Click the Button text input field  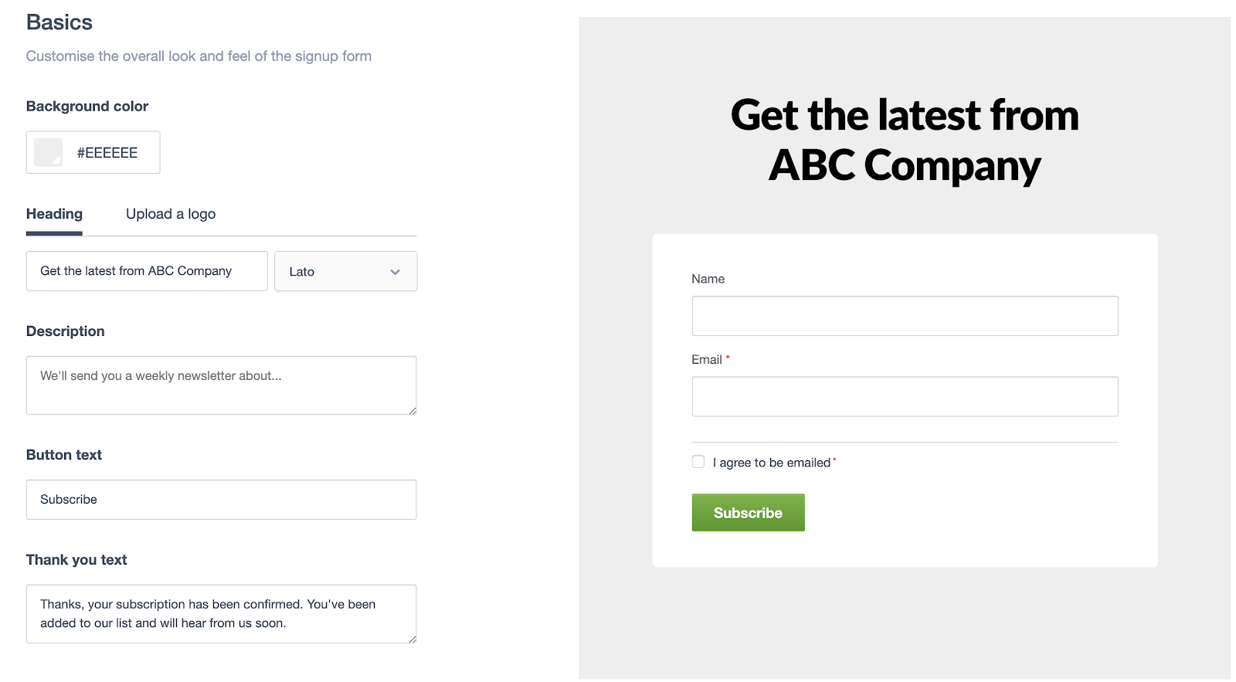point(221,500)
